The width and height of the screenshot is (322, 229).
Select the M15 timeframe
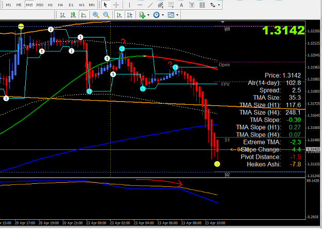pyautogui.click(x=29, y=5)
